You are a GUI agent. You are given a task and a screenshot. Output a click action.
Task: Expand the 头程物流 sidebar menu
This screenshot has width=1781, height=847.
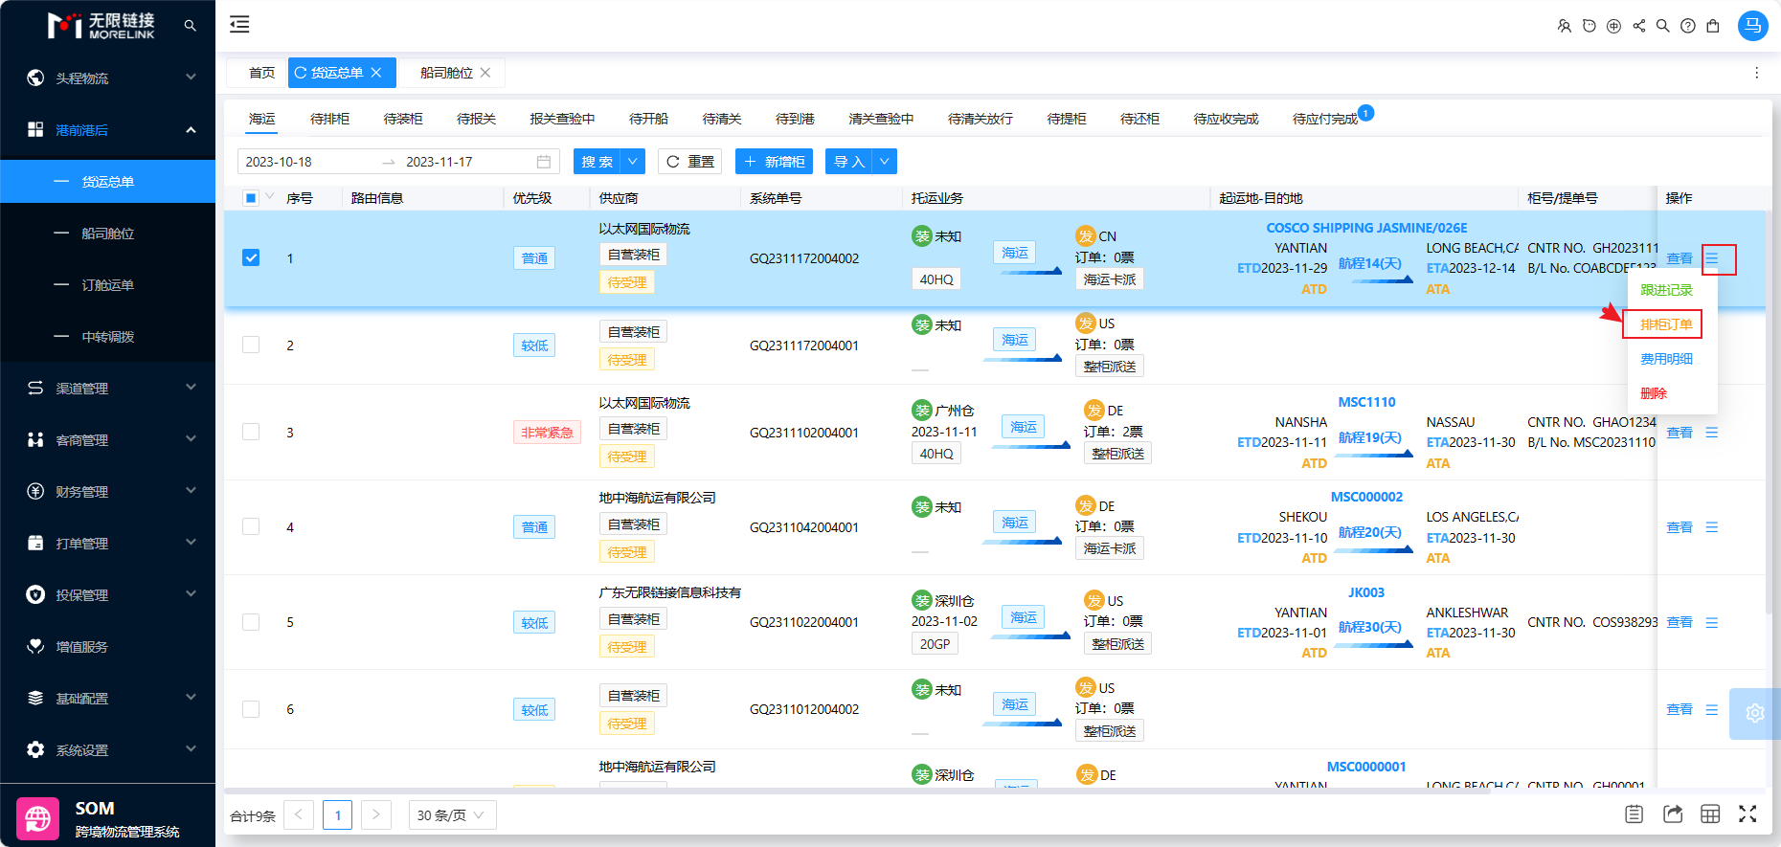pos(107,78)
